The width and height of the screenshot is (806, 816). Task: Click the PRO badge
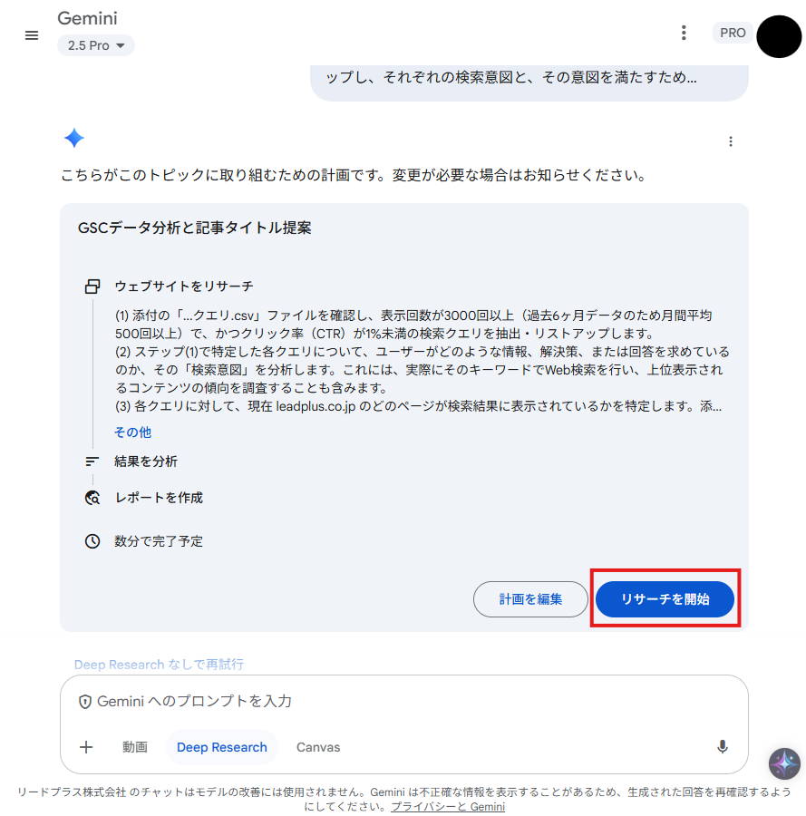[733, 33]
